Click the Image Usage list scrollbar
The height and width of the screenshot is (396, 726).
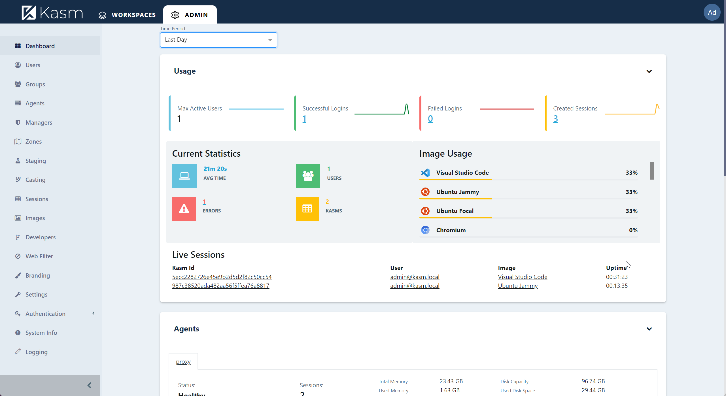pyautogui.click(x=652, y=171)
